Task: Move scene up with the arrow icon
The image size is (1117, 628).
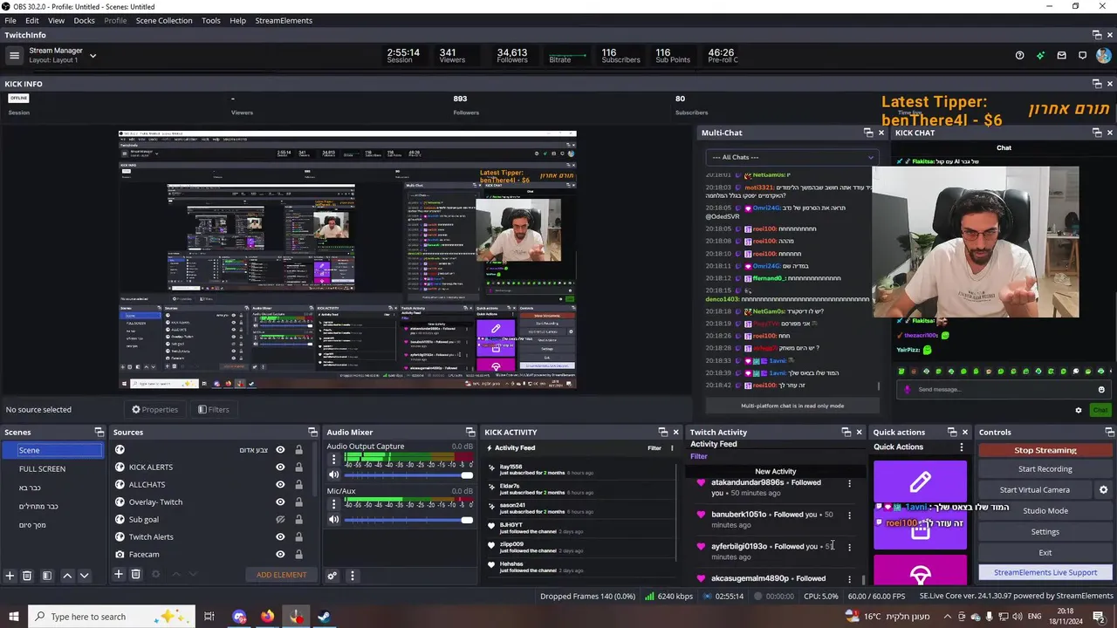Action: (x=67, y=576)
